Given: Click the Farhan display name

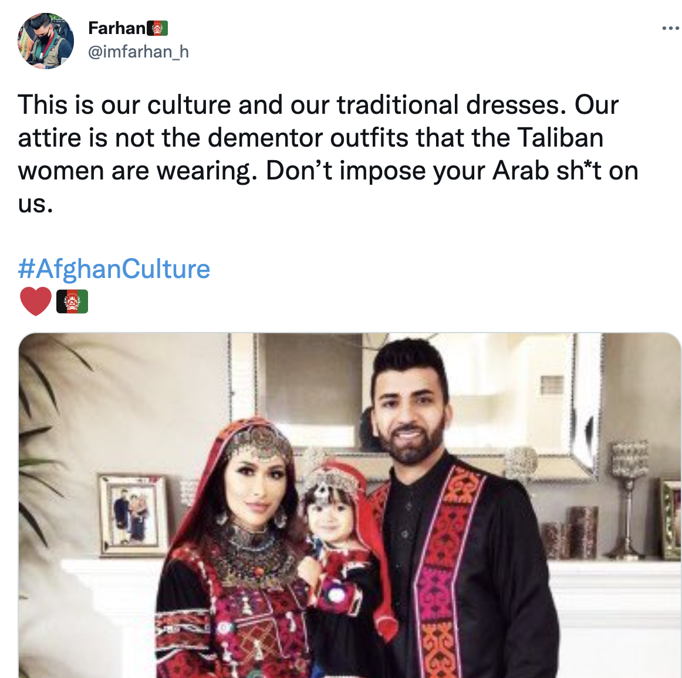Looking at the screenshot, I should click(x=117, y=28).
